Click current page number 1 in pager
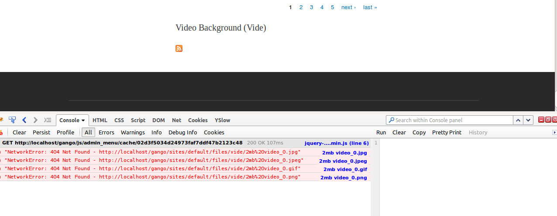This screenshot has width=557, height=216. pyautogui.click(x=290, y=7)
